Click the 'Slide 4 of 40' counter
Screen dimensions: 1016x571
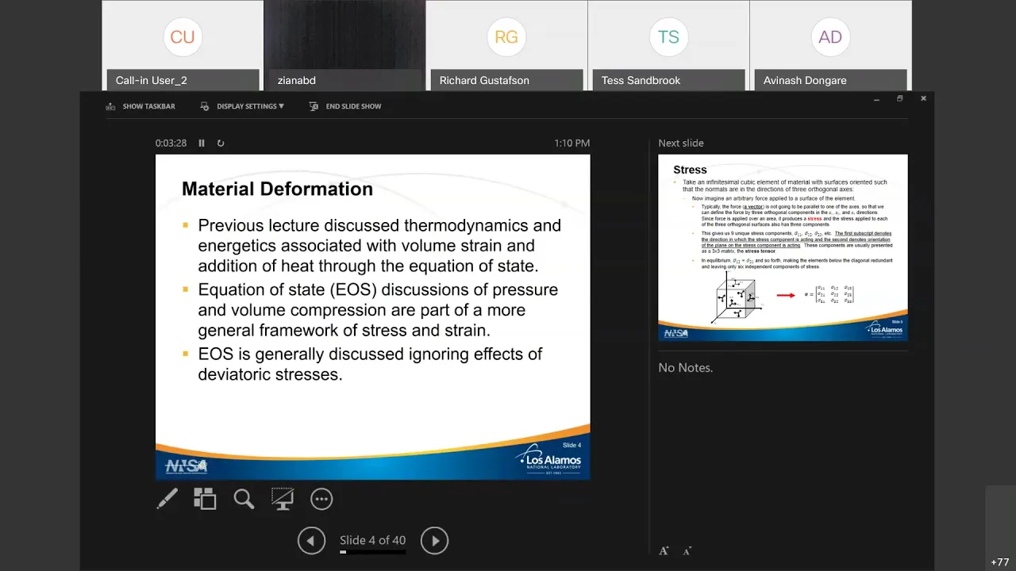click(x=372, y=540)
